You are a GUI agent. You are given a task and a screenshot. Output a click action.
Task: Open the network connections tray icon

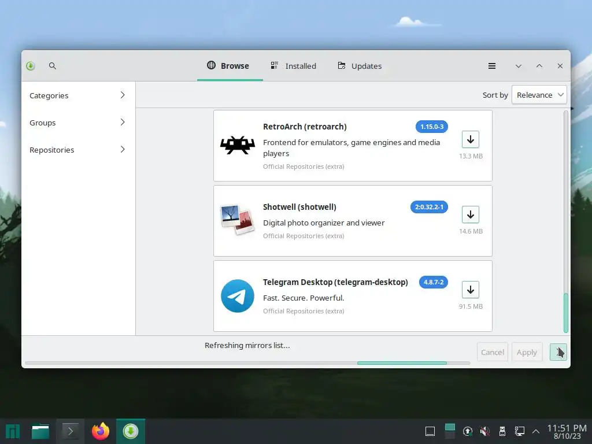[x=520, y=431]
